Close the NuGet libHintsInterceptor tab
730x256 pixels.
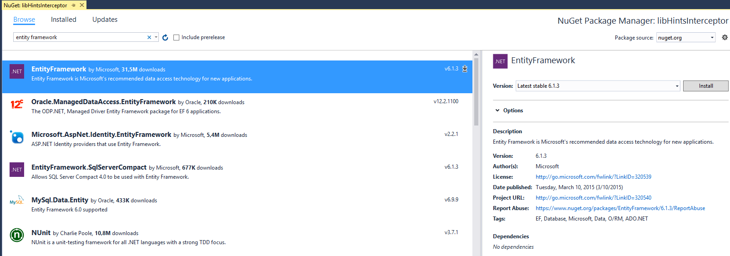pos(82,5)
